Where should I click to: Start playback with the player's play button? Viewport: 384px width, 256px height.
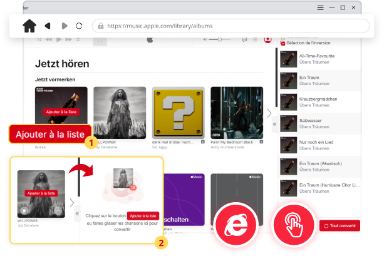tap(59, 39)
